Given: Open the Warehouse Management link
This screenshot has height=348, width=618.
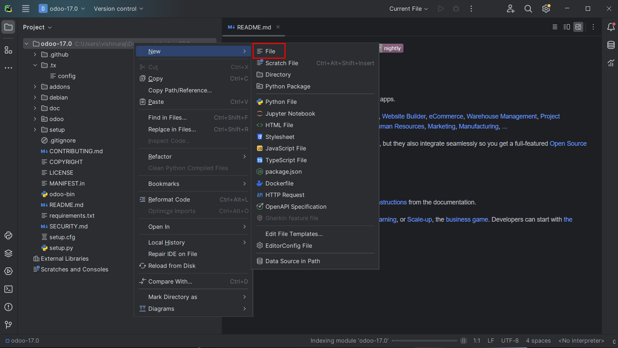Looking at the screenshot, I should (502, 116).
